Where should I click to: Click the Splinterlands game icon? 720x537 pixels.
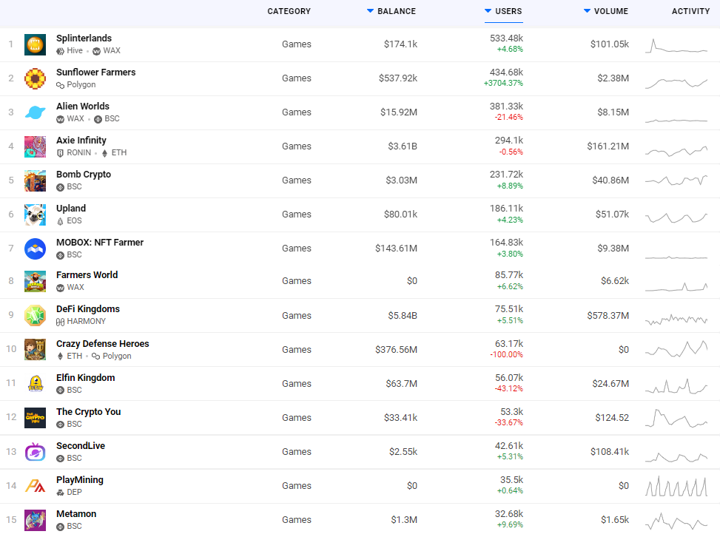pos(35,44)
